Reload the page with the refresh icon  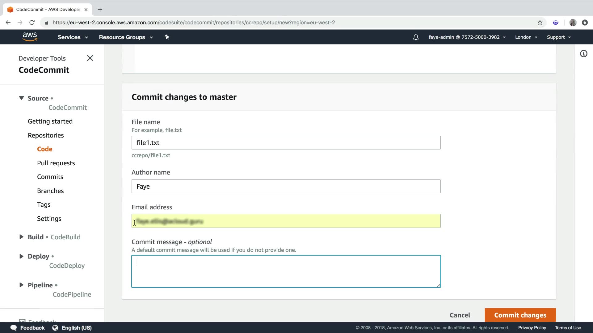32,23
